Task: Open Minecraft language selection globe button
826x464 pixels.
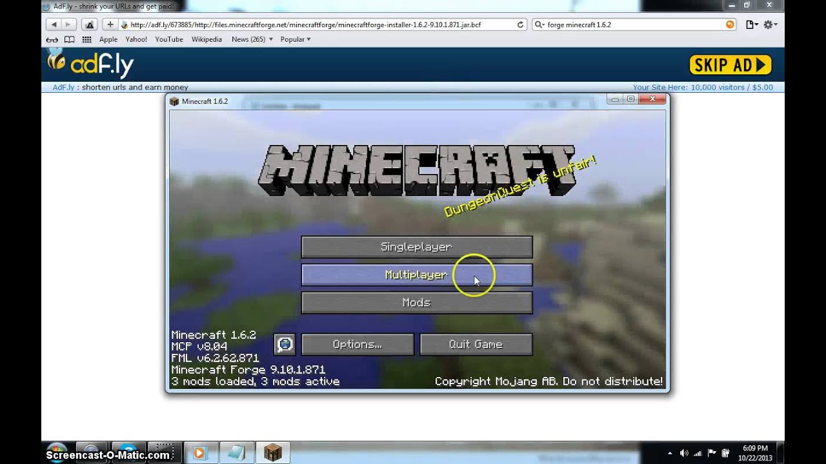Action: (285, 344)
